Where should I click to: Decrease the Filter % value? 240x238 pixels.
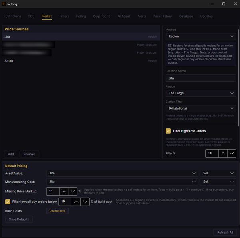232,153
